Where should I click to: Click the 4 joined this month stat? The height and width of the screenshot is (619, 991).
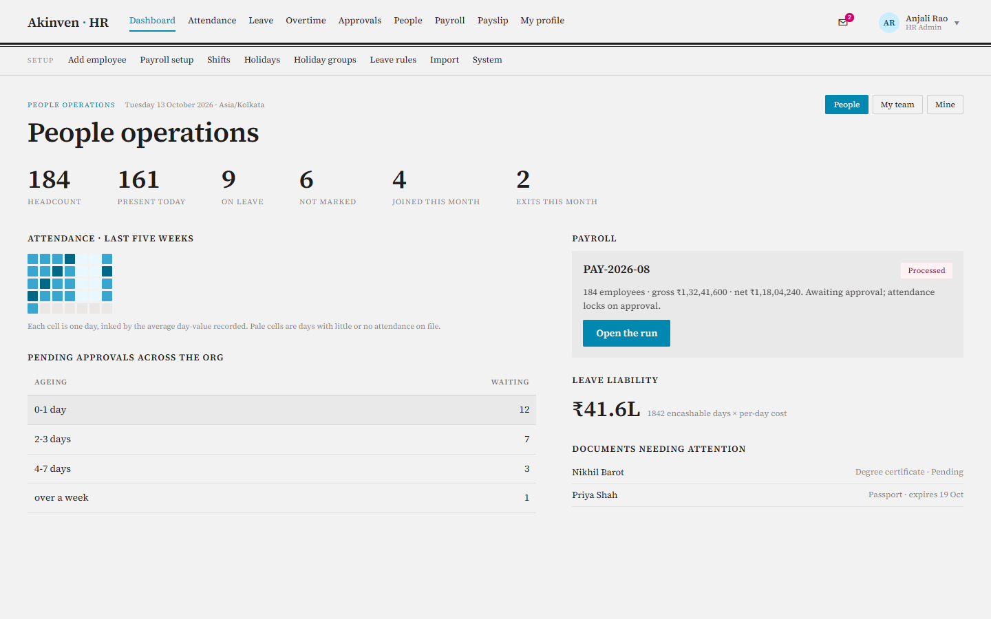tap(436, 186)
